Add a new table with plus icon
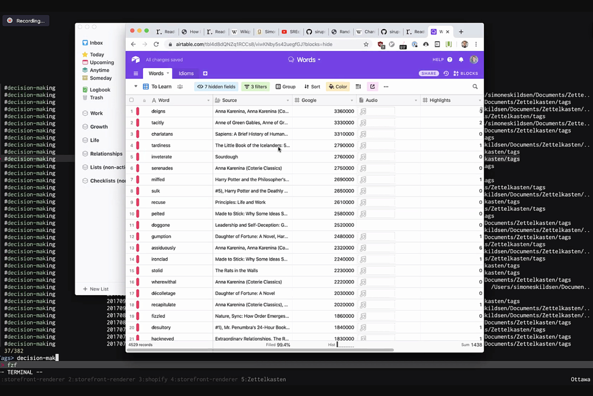Image resolution: width=593 pixels, height=396 pixels. click(205, 73)
